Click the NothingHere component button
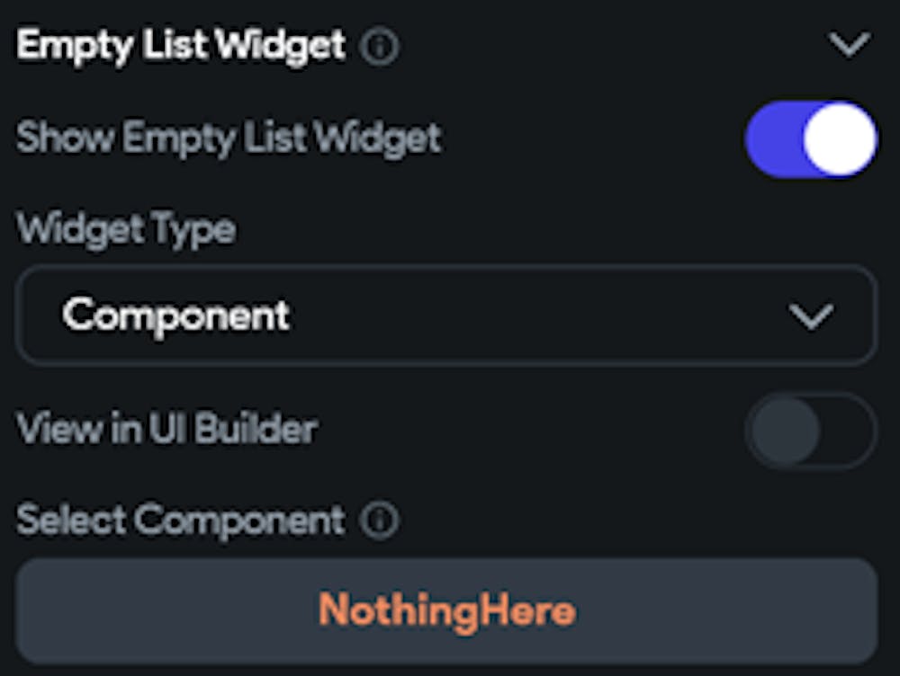 coord(445,611)
